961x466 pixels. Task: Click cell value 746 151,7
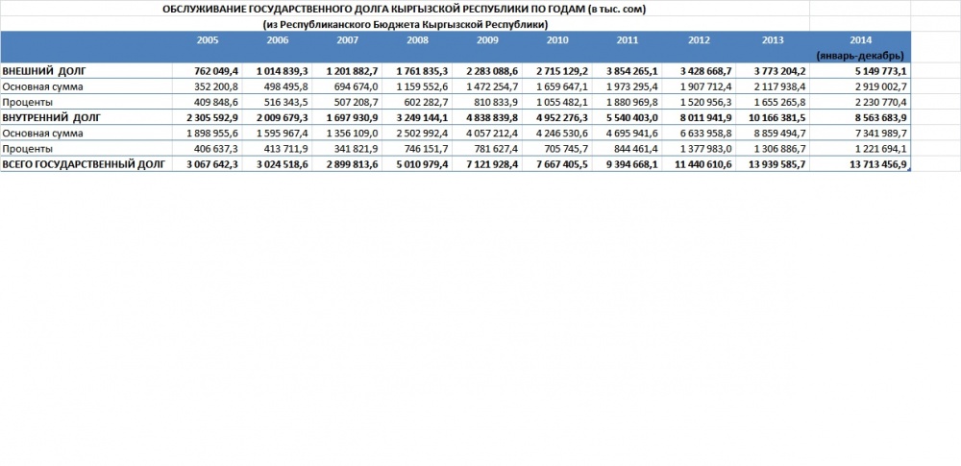(x=427, y=148)
